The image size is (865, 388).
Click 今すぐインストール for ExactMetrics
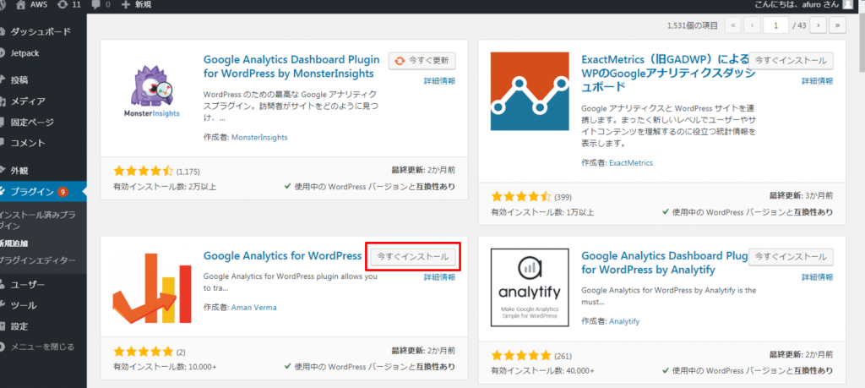pos(791,60)
